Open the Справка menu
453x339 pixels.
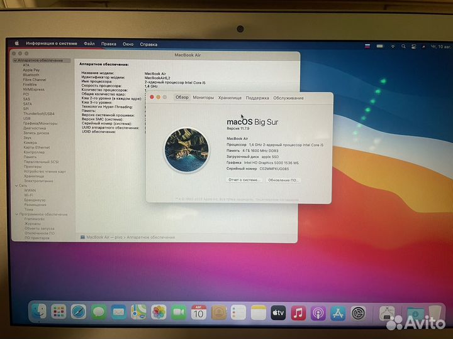[148, 45]
